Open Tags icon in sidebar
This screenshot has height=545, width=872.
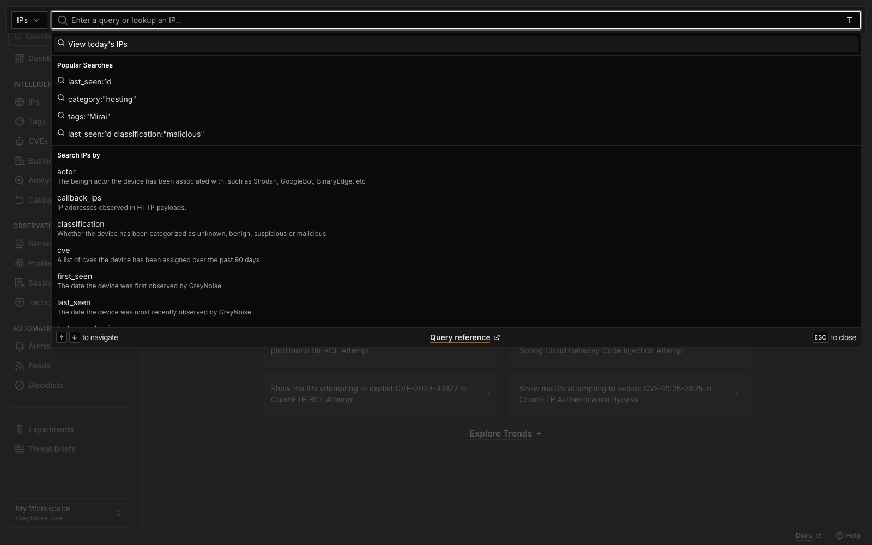click(x=20, y=122)
